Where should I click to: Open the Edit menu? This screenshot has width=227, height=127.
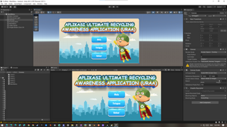(x=6, y=4)
